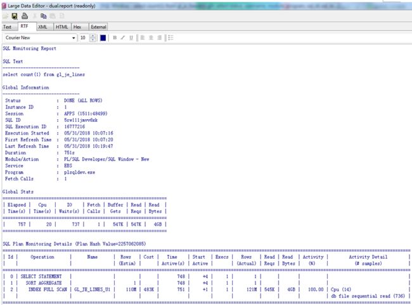
Task: Increase font size with up stepper
Action: point(93,36)
